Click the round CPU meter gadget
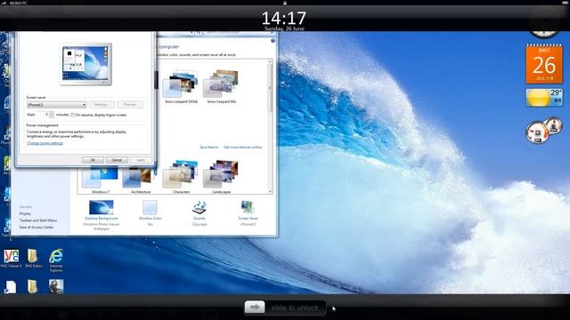Viewport: 570px width, 320px height. tap(537, 132)
